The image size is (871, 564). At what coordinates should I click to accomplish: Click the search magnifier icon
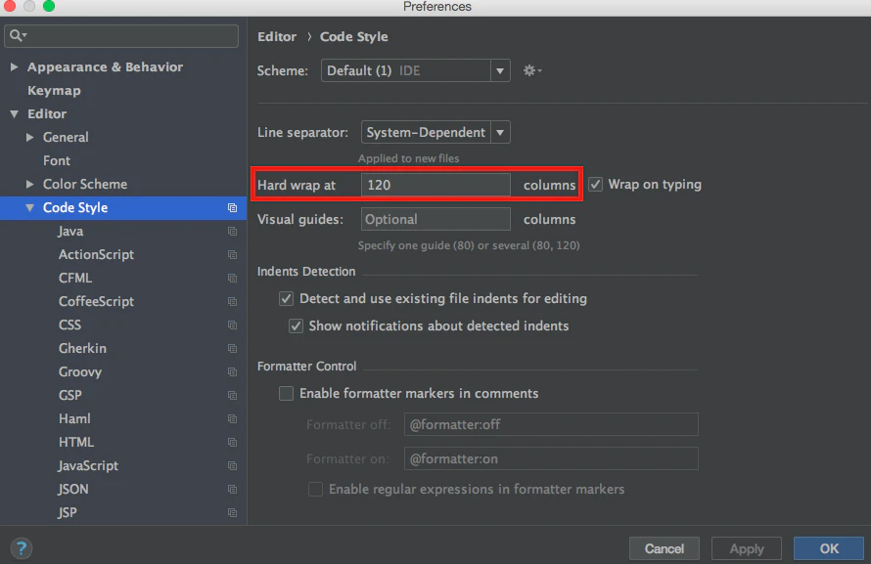18,35
